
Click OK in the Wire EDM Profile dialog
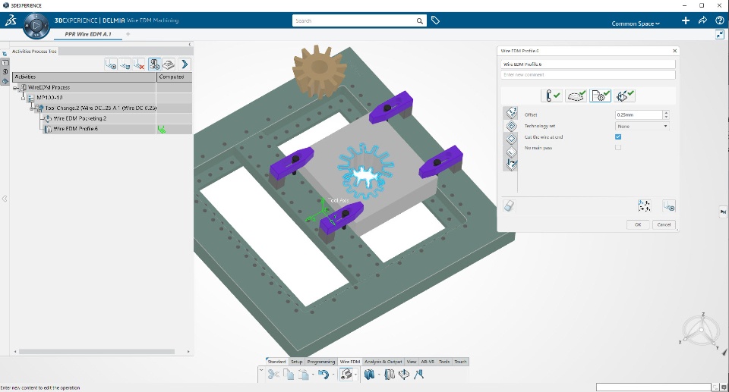[638, 224]
